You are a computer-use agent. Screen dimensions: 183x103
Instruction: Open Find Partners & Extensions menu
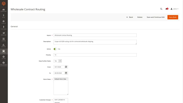pyautogui.click(x=4, y=64)
